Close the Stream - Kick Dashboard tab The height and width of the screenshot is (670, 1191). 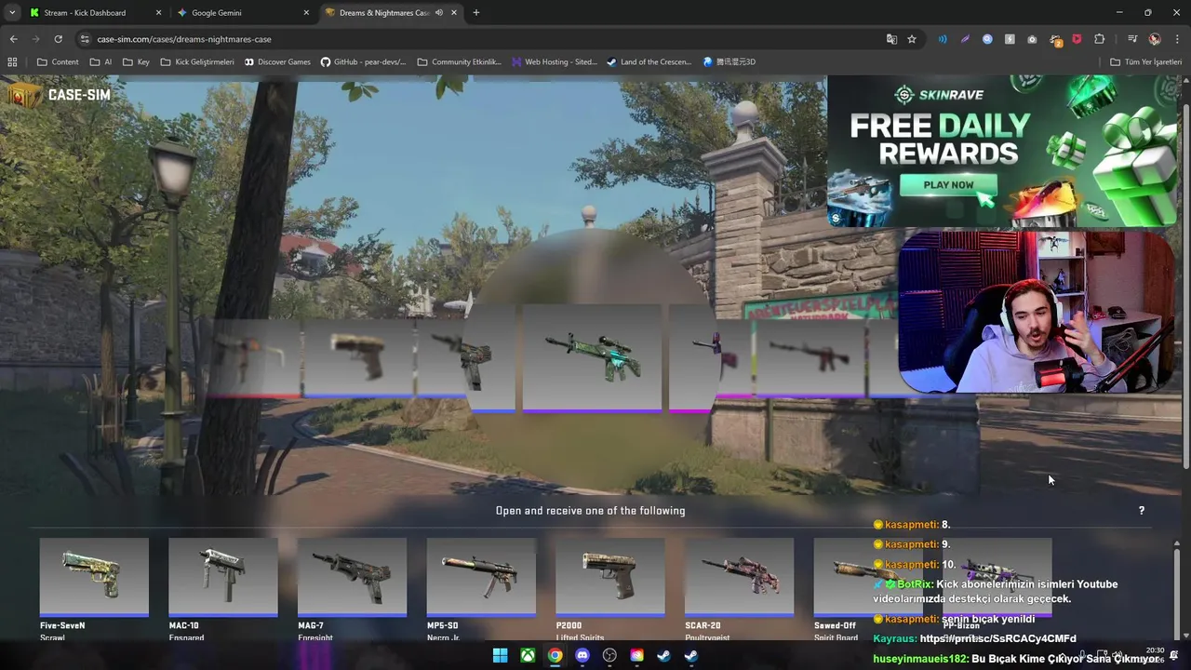(x=158, y=13)
